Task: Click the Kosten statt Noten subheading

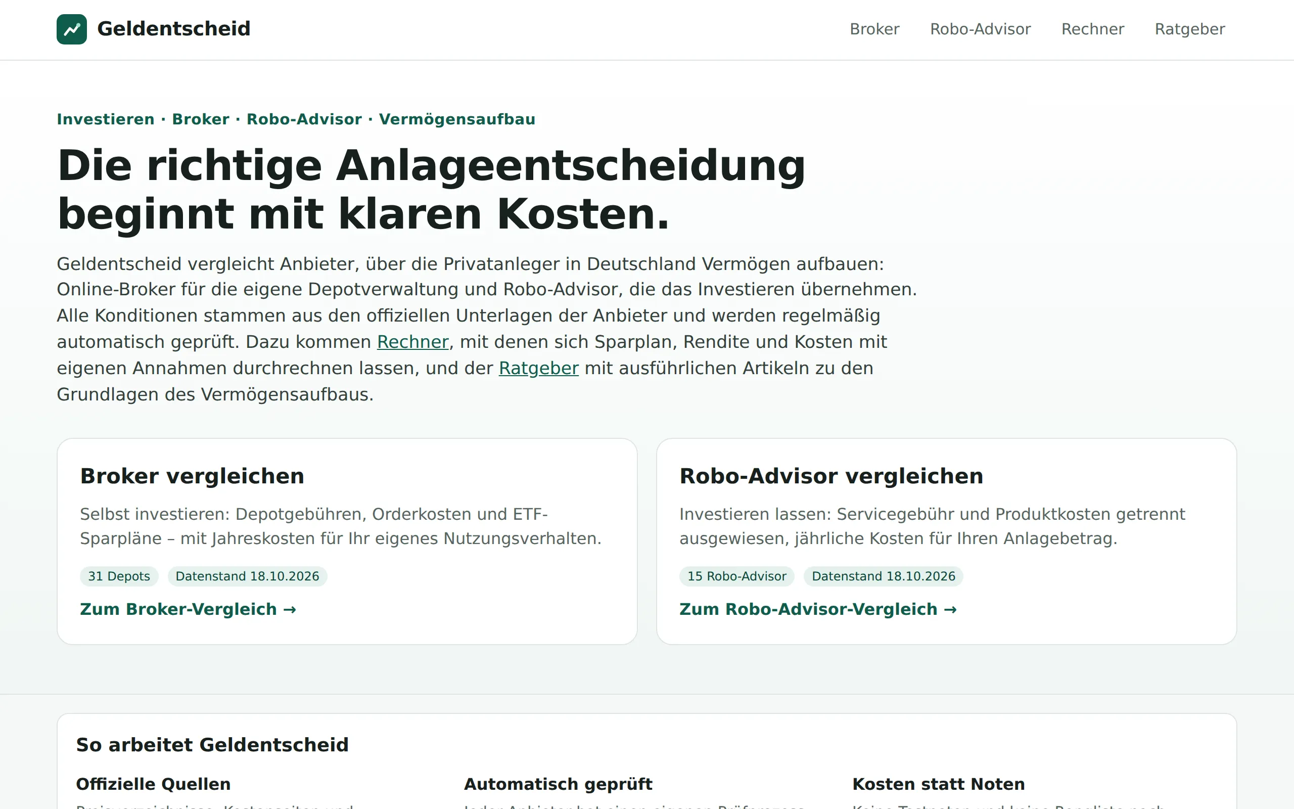Action: [x=939, y=784]
